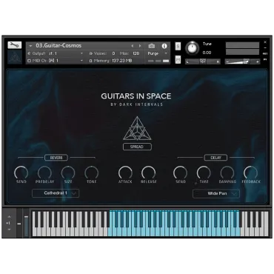Click the volume minus button
The width and height of the screenshot is (274, 274).
coord(227,61)
